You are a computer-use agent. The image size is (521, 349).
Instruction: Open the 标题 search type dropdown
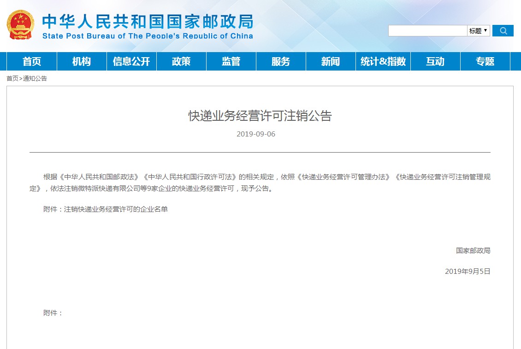478,31
